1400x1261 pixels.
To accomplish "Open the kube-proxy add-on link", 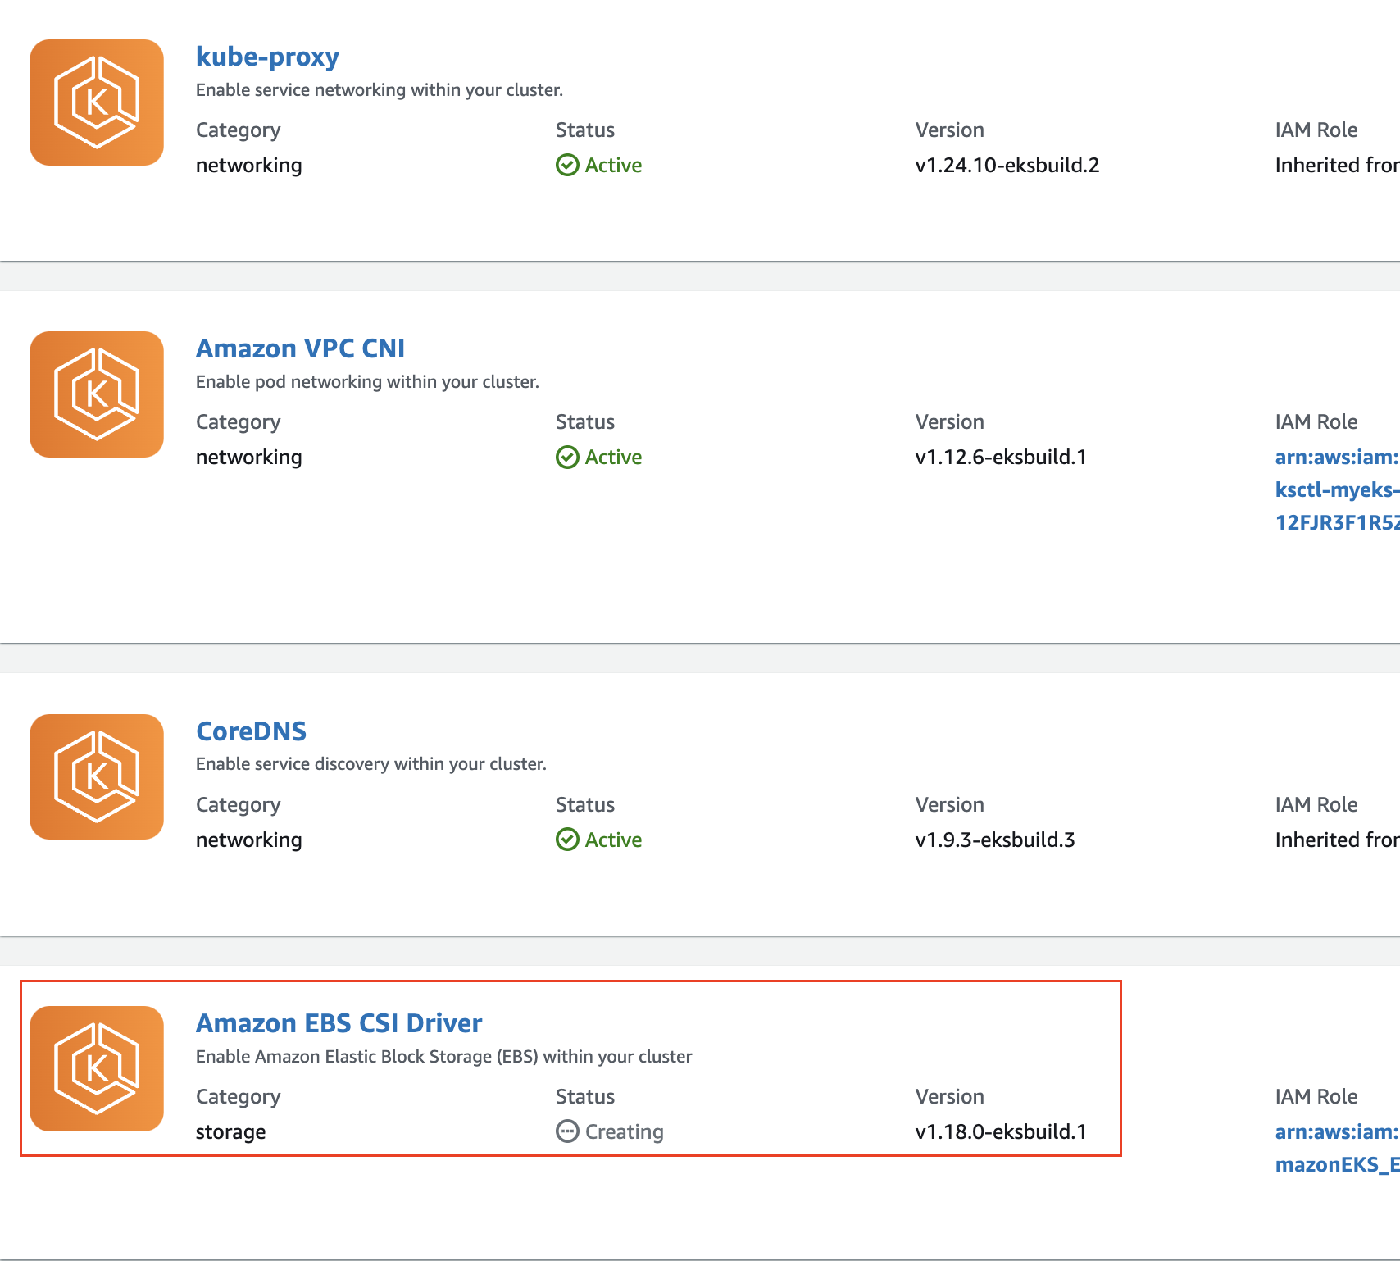I will tap(267, 57).
